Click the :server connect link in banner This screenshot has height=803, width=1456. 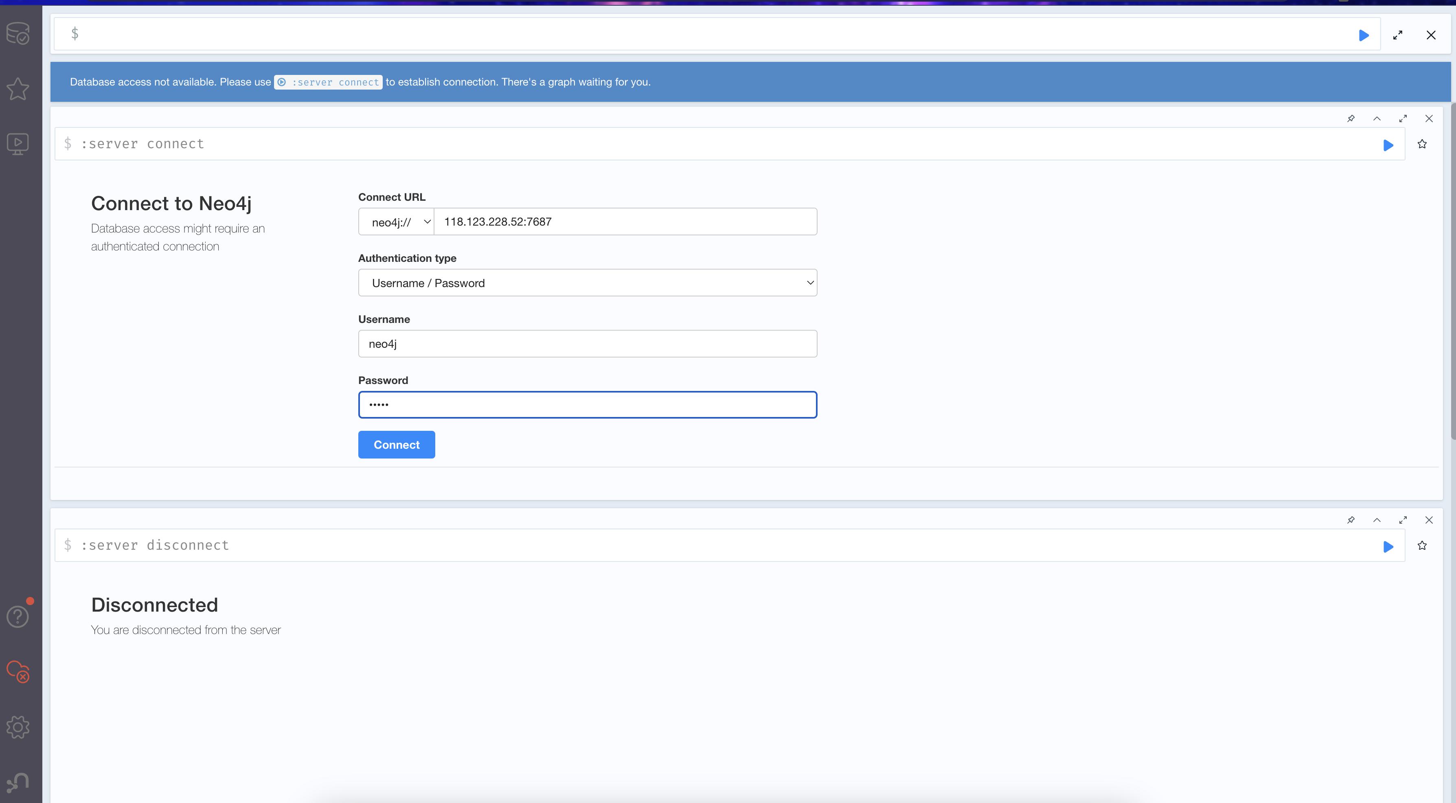[x=329, y=82]
